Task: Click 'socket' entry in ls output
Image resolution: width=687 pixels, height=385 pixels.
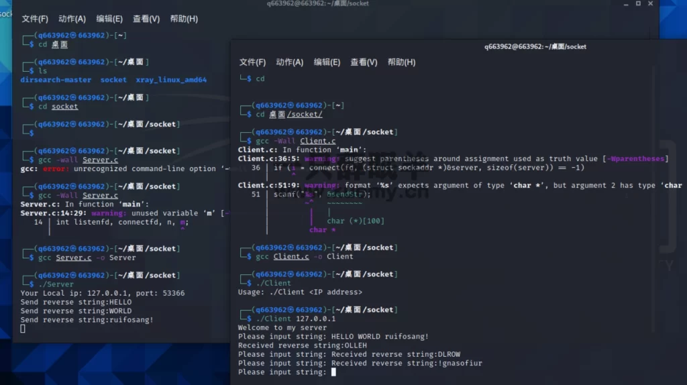Action: (113, 80)
